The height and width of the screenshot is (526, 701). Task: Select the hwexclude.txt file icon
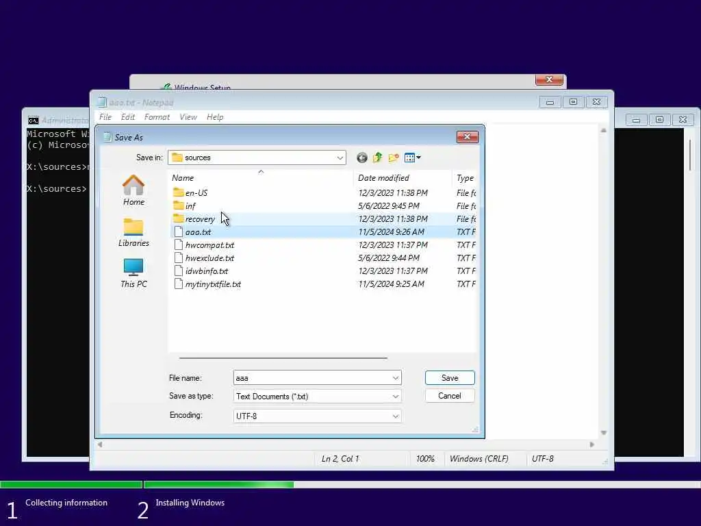179,258
